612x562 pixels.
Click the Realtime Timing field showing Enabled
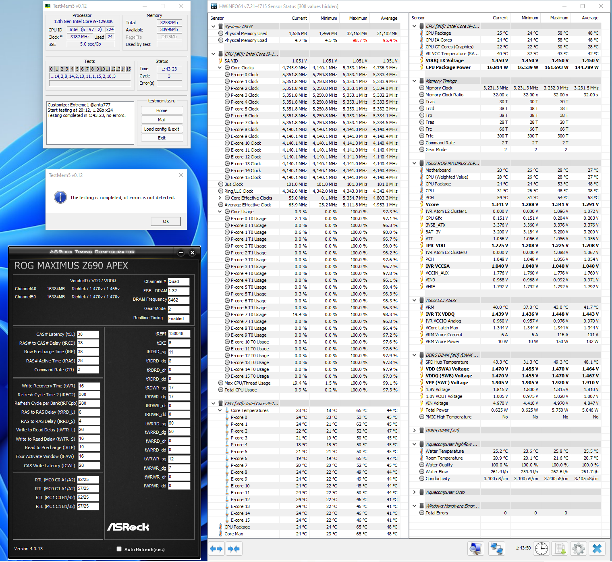point(178,318)
